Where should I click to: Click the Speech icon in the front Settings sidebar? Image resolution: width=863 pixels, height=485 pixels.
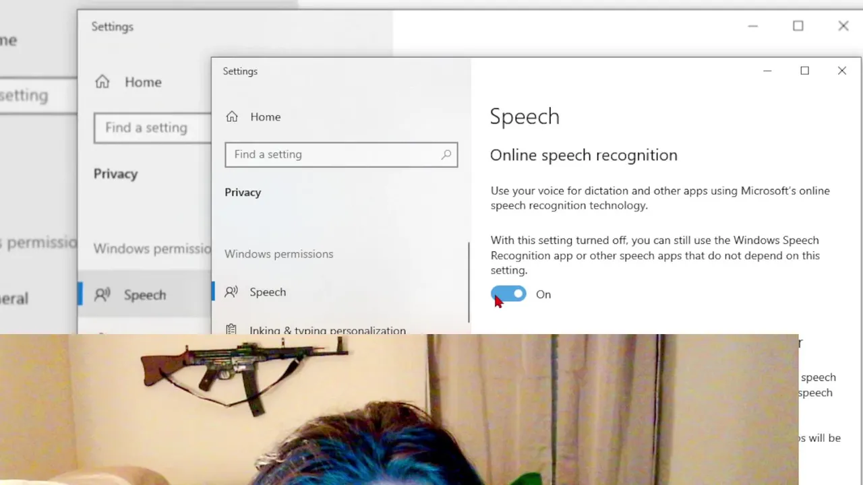click(x=231, y=292)
